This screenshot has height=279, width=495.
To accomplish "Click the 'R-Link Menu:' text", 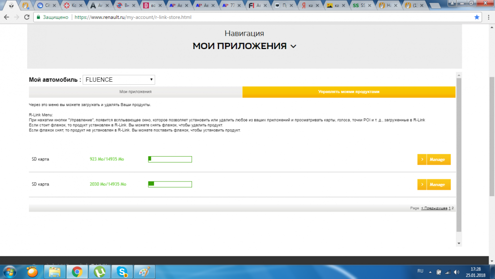I will (x=41, y=115).
